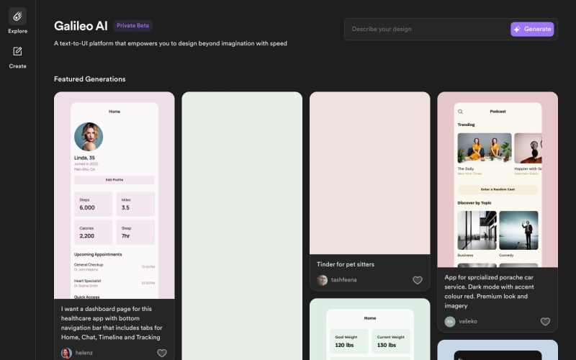Image resolution: width=576 pixels, height=360 pixels.
Task: Click the helenz username
Action: coord(84,353)
